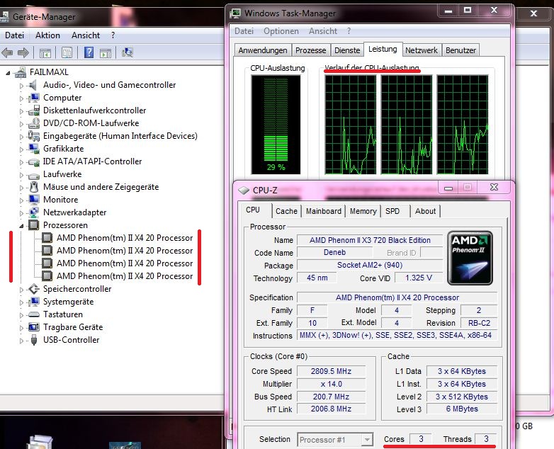
Task: Switch to Anwendungen tab in Task-Manager
Action: pyautogui.click(x=263, y=50)
